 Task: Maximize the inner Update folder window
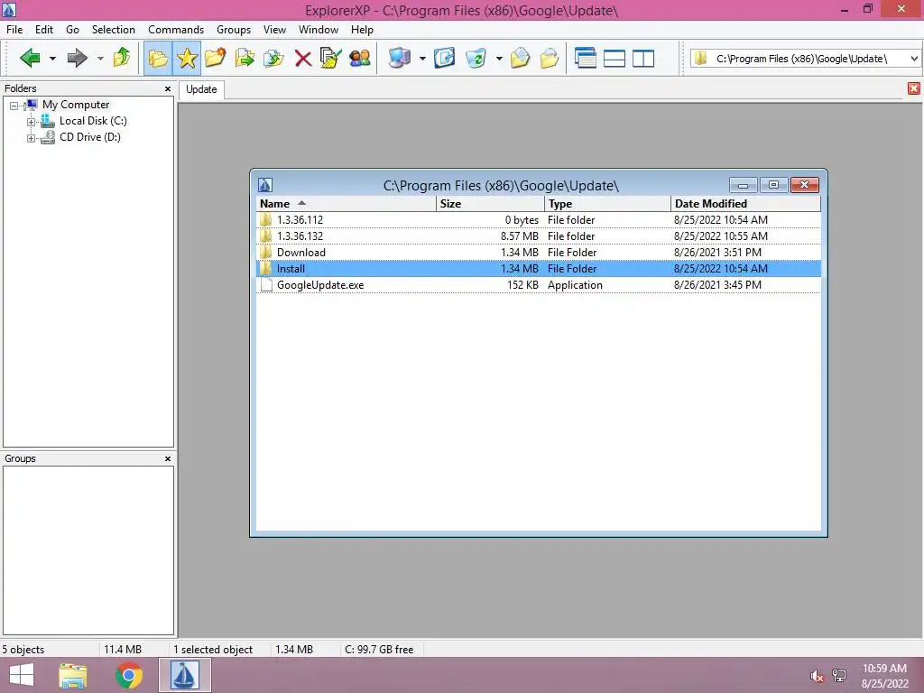tap(773, 185)
